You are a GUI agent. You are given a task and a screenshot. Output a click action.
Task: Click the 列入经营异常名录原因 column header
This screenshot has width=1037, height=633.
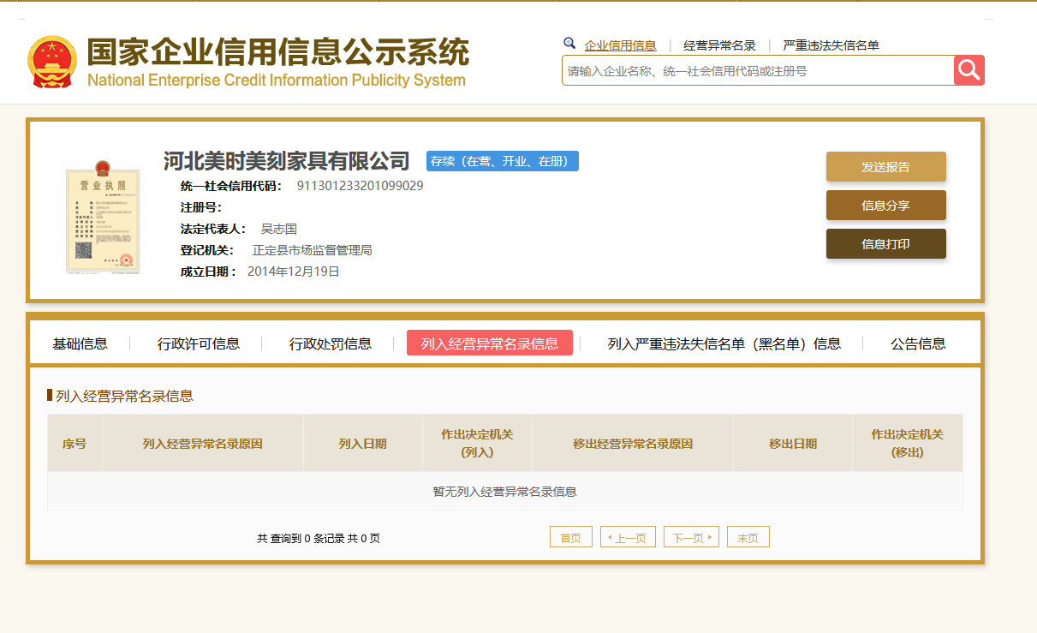point(202,444)
